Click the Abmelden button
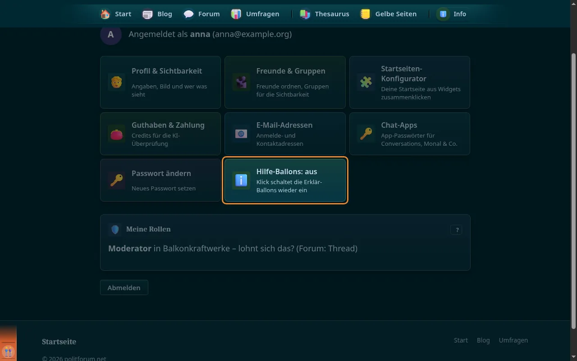 click(x=124, y=287)
